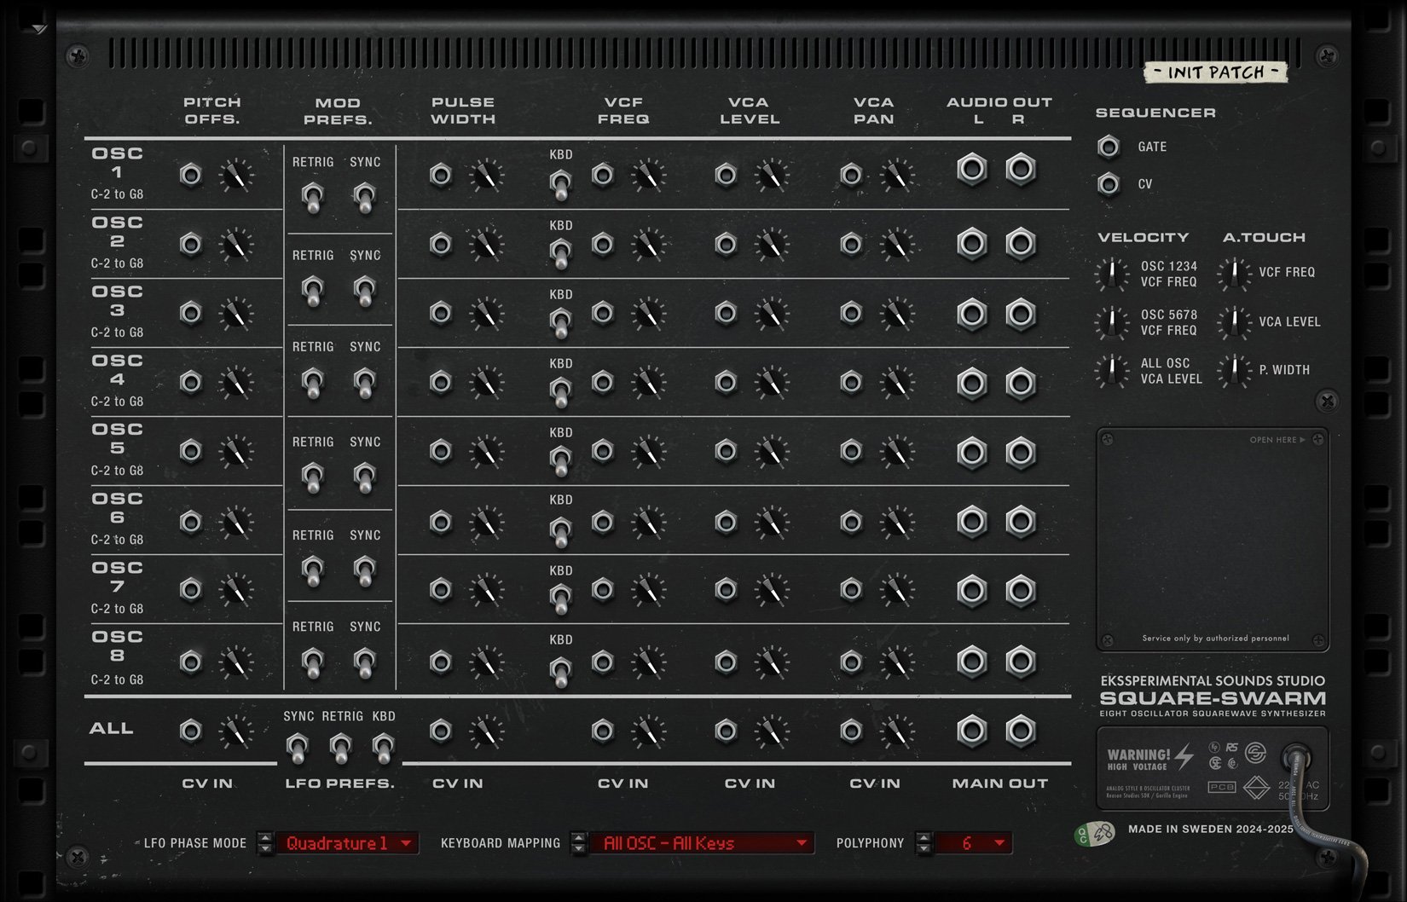The image size is (1407, 902).
Task: Click ALL row Pitch CV In jack
Action: click(191, 731)
